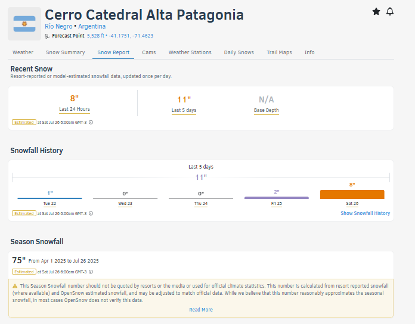The width and height of the screenshot is (415, 324).
Task: Open info icon in Snowfall History card
Action: [x=91, y=214]
